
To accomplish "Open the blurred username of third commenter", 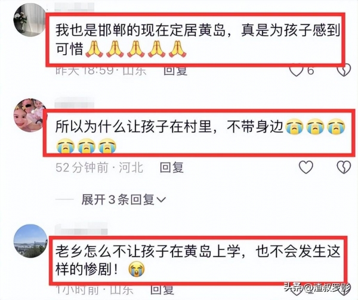I will 81,230.
